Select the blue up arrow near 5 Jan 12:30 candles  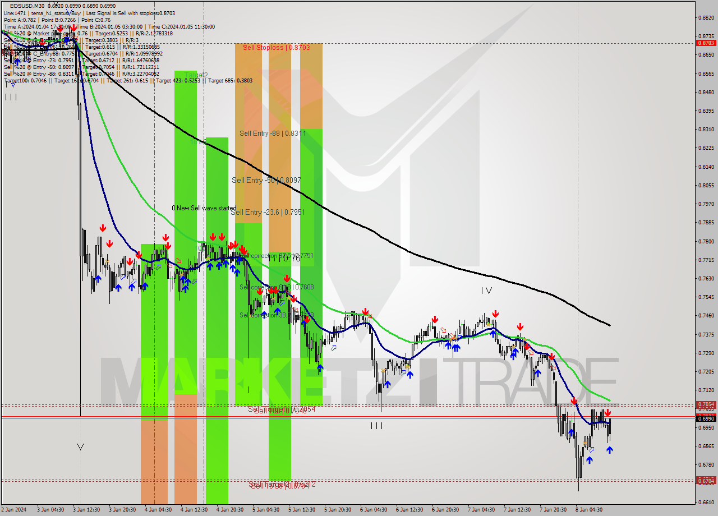point(303,324)
